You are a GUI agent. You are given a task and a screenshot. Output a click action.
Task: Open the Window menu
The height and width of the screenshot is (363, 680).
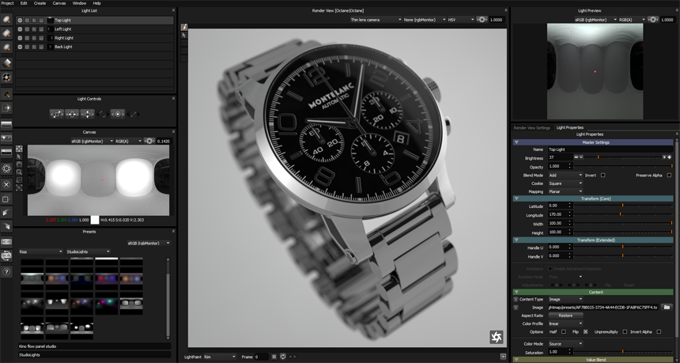[79, 3]
